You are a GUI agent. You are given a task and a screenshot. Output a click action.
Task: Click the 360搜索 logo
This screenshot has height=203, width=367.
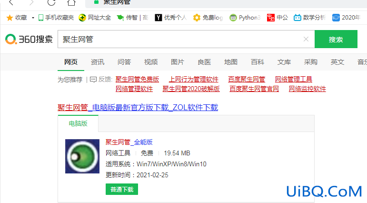pos(29,39)
